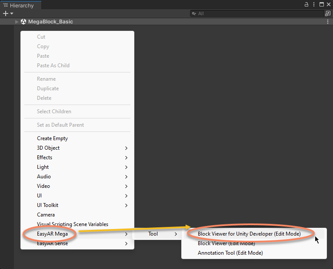
Task: Open the 3D Object submenu
Action: [x=77, y=148]
